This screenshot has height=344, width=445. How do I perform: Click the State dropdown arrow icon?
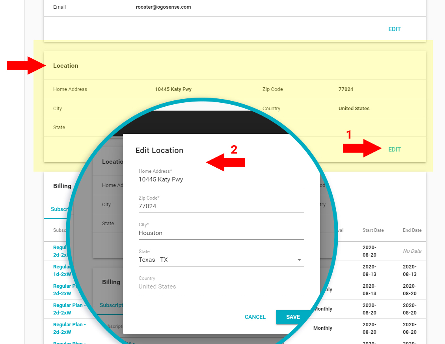click(299, 260)
